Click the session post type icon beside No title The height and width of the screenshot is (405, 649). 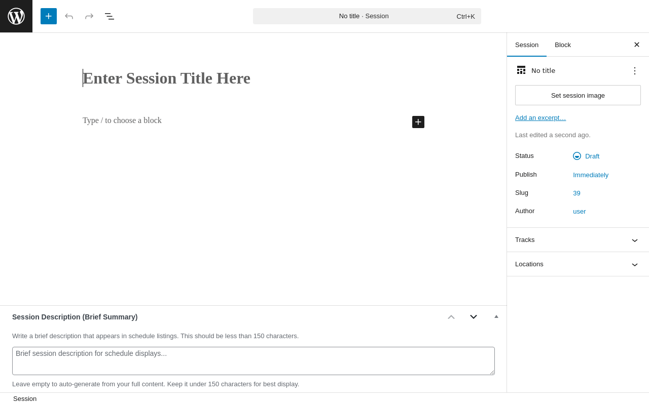click(521, 70)
